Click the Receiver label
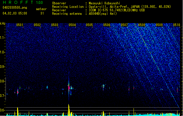This screenshot has width=183, height=116. click(59, 10)
